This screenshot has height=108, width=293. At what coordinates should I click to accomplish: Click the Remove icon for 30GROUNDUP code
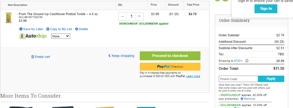click(x=242, y=99)
